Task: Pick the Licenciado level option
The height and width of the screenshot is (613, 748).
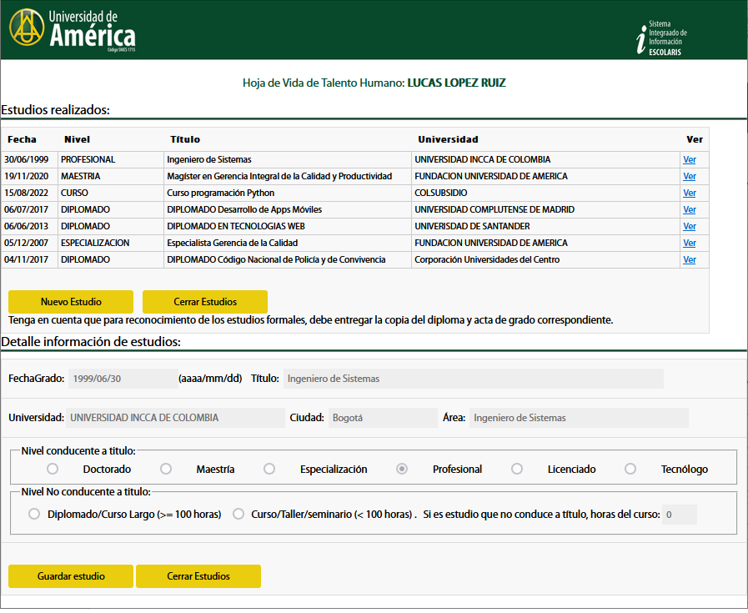Action: click(x=517, y=469)
